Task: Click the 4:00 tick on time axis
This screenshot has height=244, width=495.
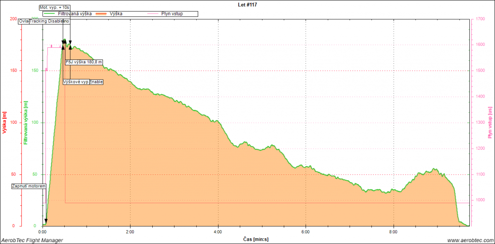Action: [x=218, y=232]
